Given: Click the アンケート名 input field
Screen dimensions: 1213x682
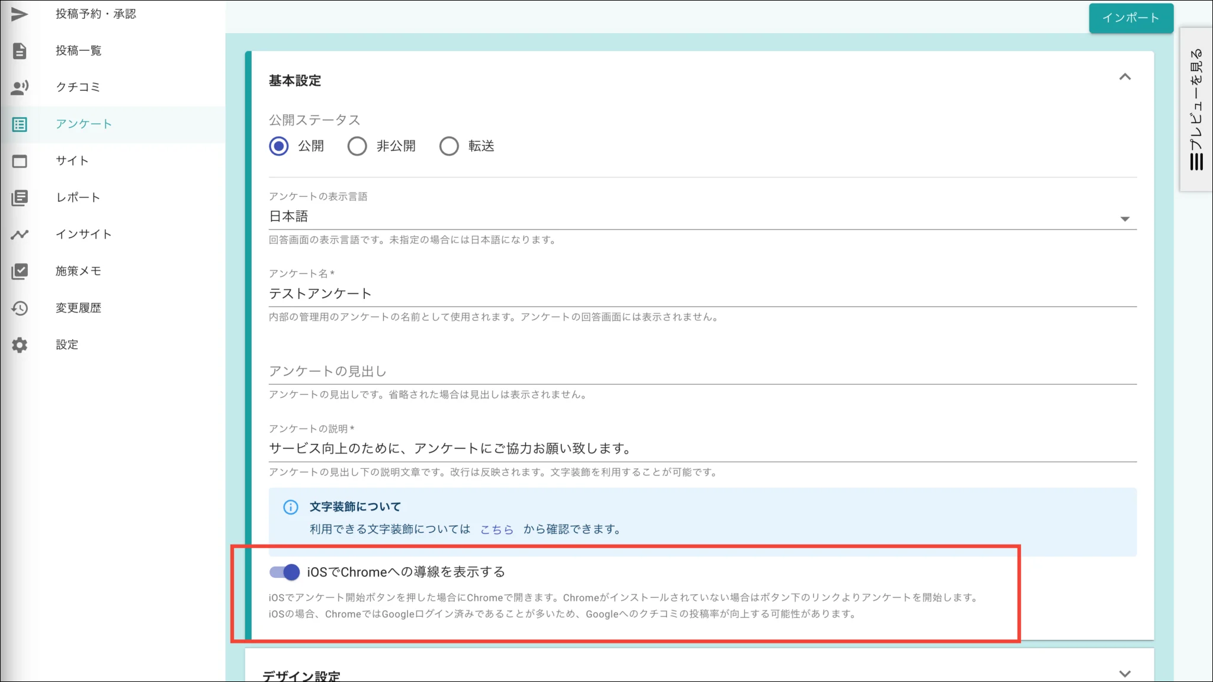Looking at the screenshot, I should pyautogui.click(x=702, y=294).
